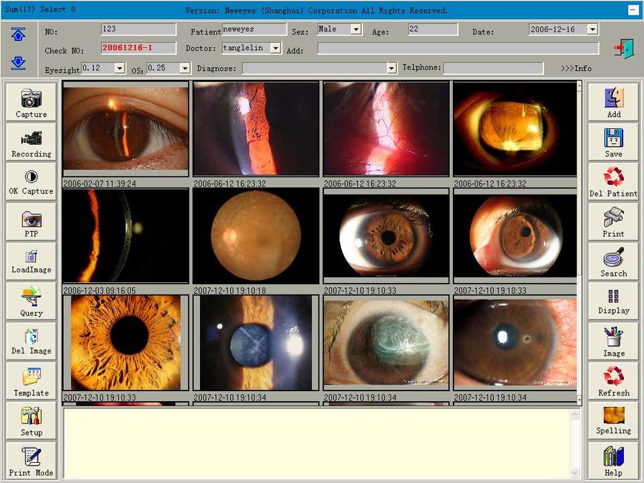Click the >>>Info link

[576, 68]
